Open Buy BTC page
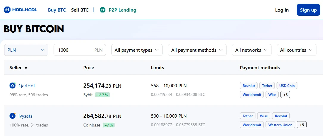The image size is (323, 136). (x=57, y=10)
